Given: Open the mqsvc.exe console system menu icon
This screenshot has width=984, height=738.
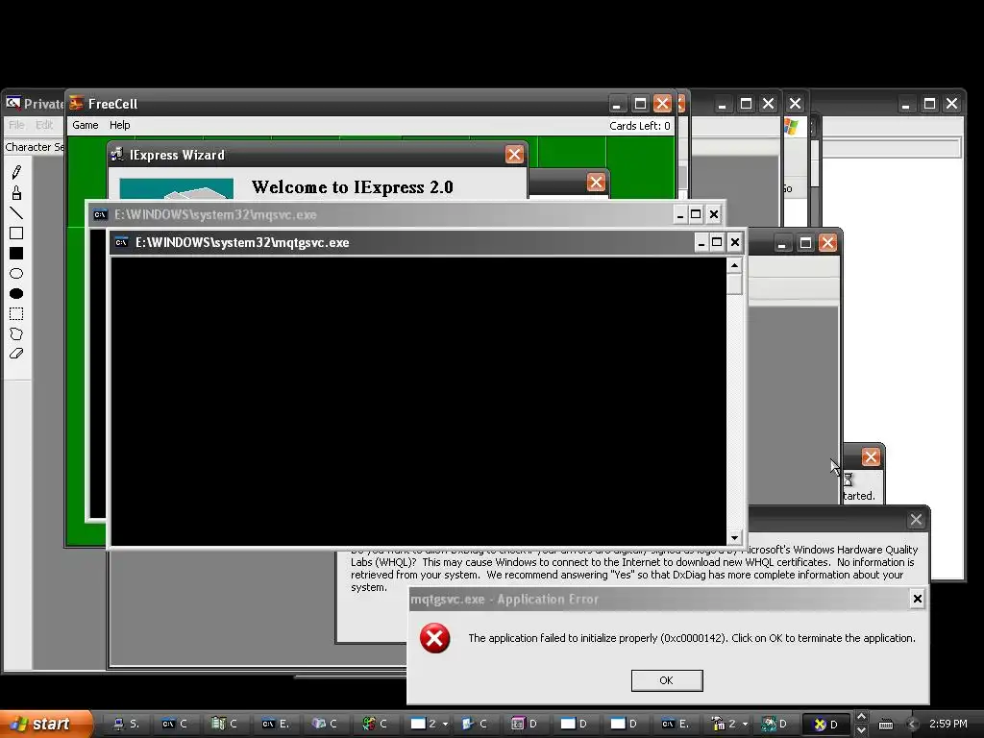Looking at the screenshot, I should 100,214.
